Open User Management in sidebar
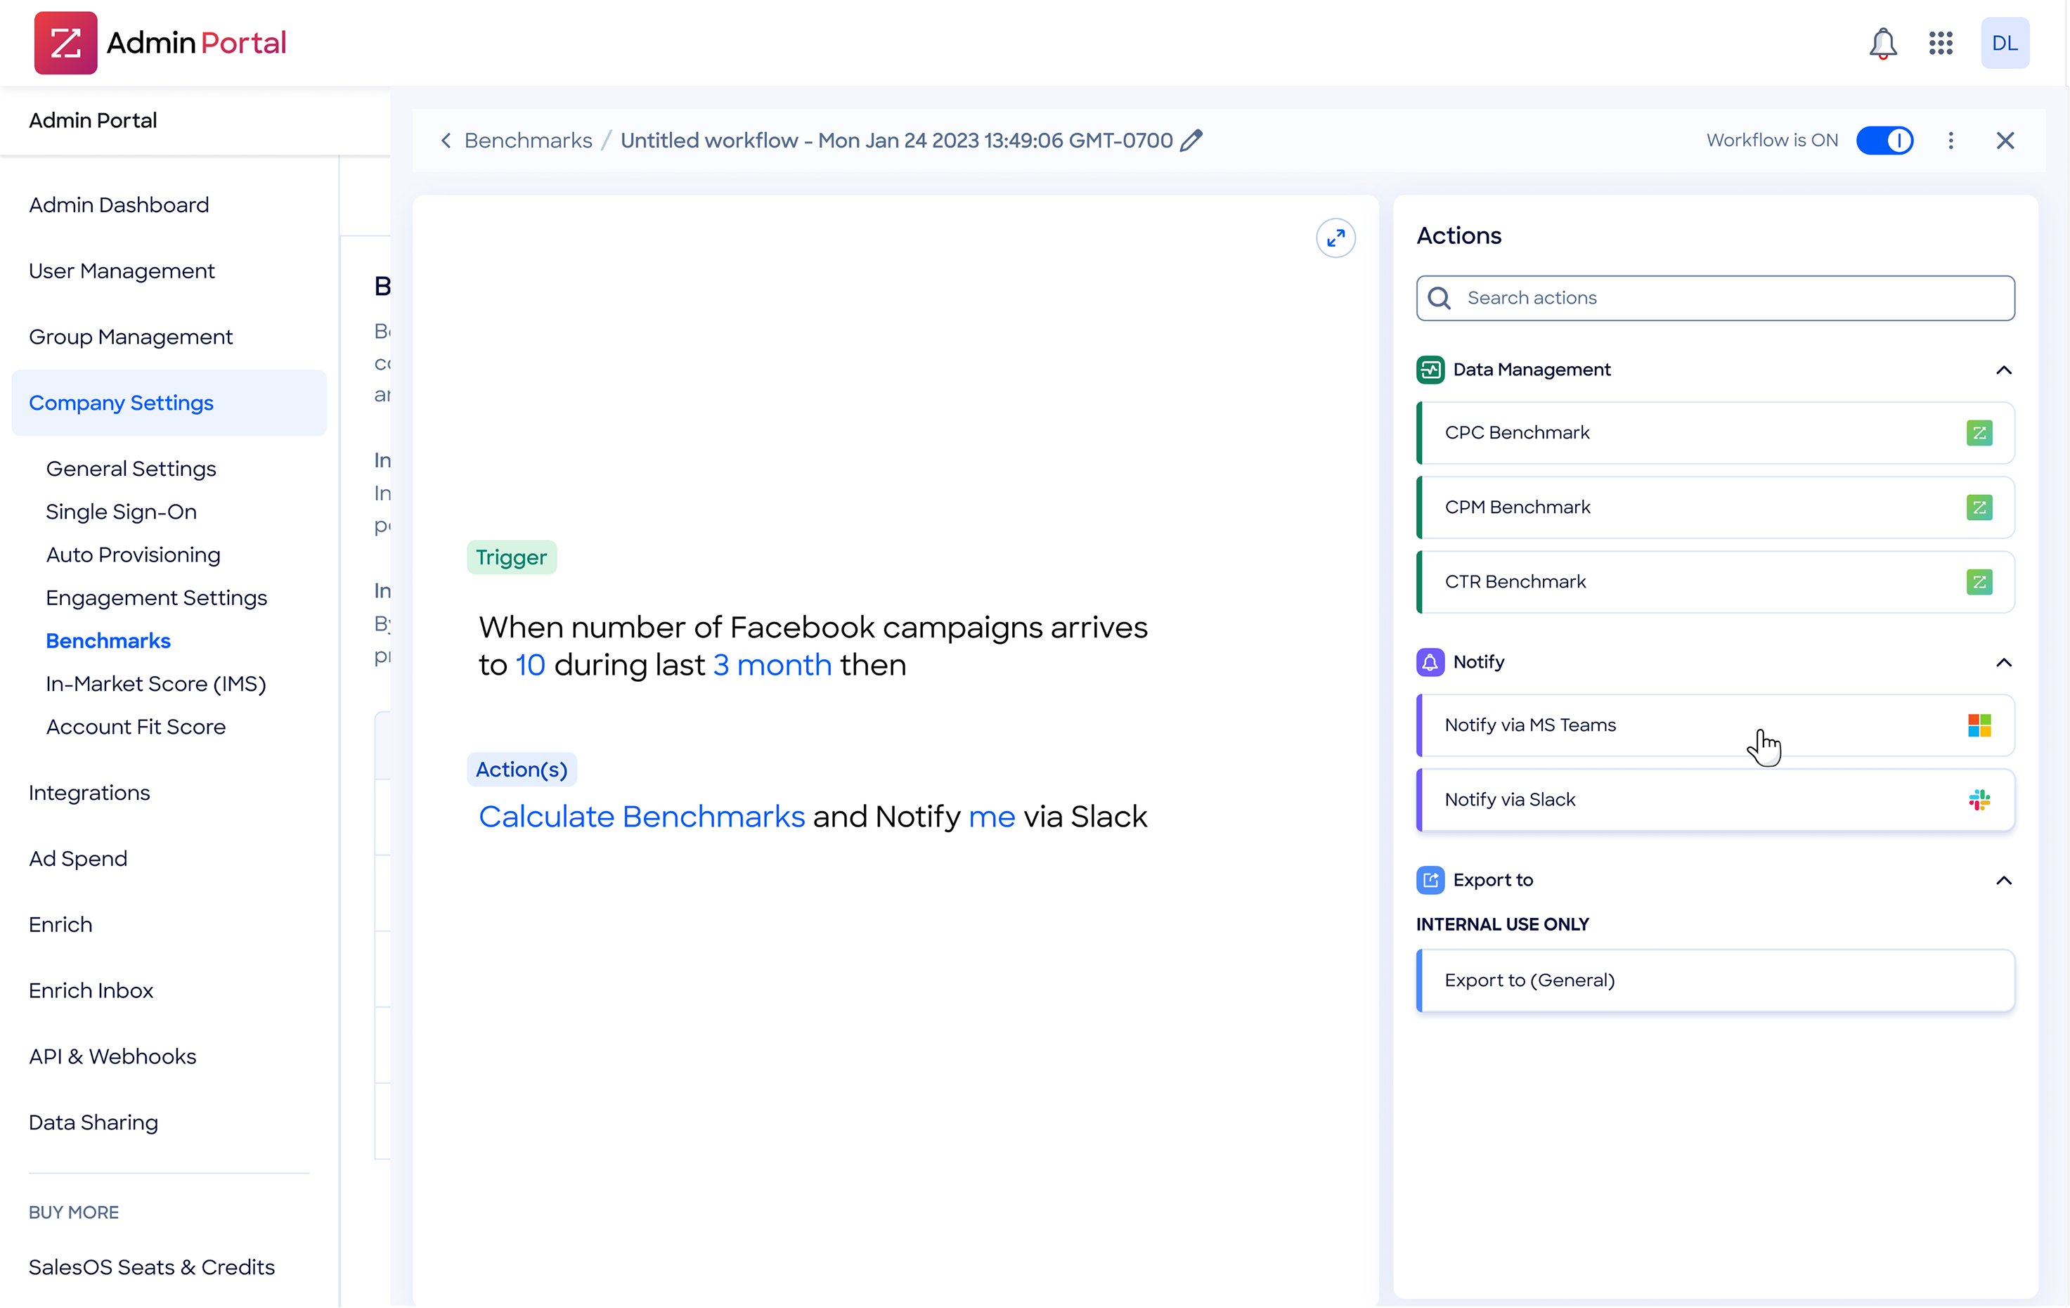 [x=121, y=271]
